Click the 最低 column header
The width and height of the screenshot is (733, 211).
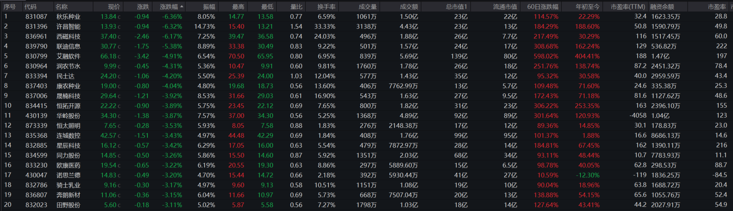(x=267, y=7)
